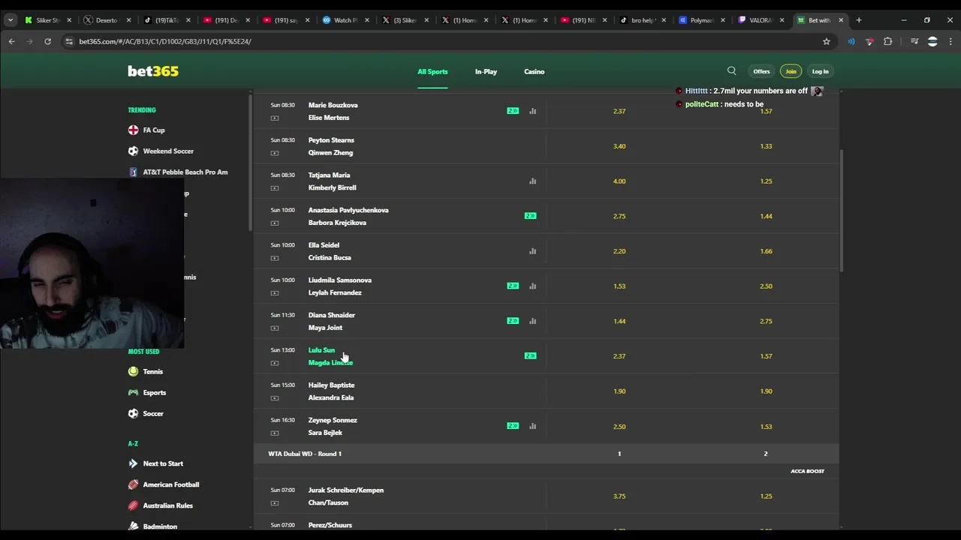Select 3.40 odds for Peyton Stearns
Screen dimensions: 961x540
pos(619,146)
